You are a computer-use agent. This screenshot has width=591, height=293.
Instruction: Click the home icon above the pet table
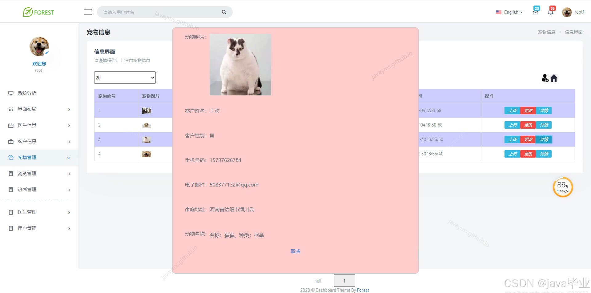554,78
